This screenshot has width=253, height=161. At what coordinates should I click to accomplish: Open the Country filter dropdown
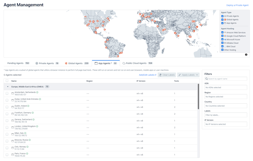(226, 106)
